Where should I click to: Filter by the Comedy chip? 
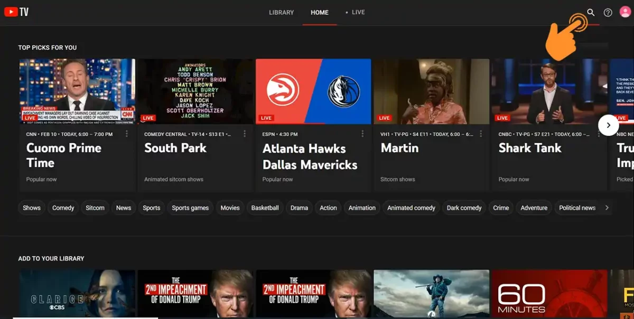pyautogui.click(x=63, y=208)
